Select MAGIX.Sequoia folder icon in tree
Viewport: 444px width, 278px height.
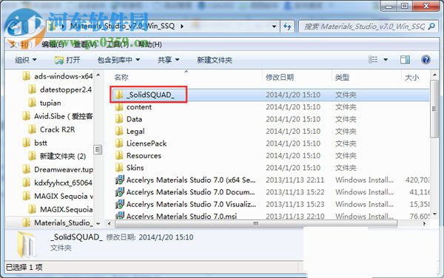click(x=33, y=209)
